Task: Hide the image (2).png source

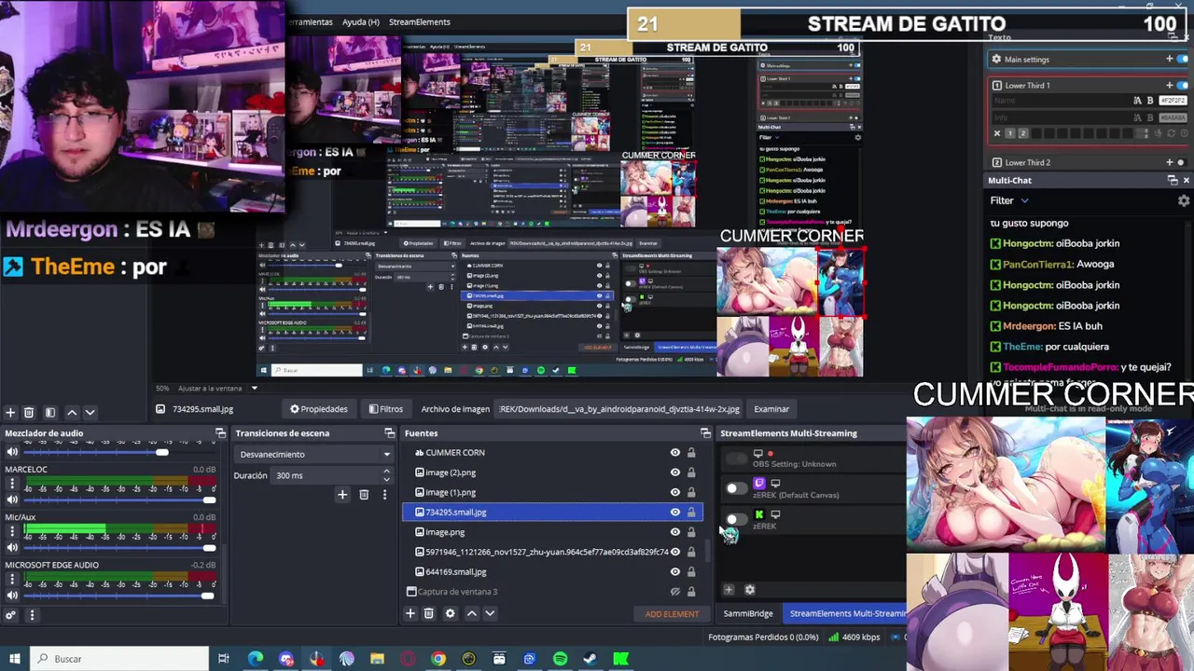Action: (675, 472)
